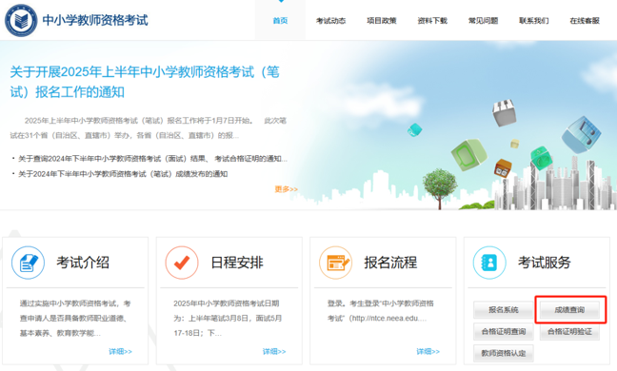Viewport: 617px width, 371px height.
Task: Select 常见问题 in the top menu
Action: point(483,21)
